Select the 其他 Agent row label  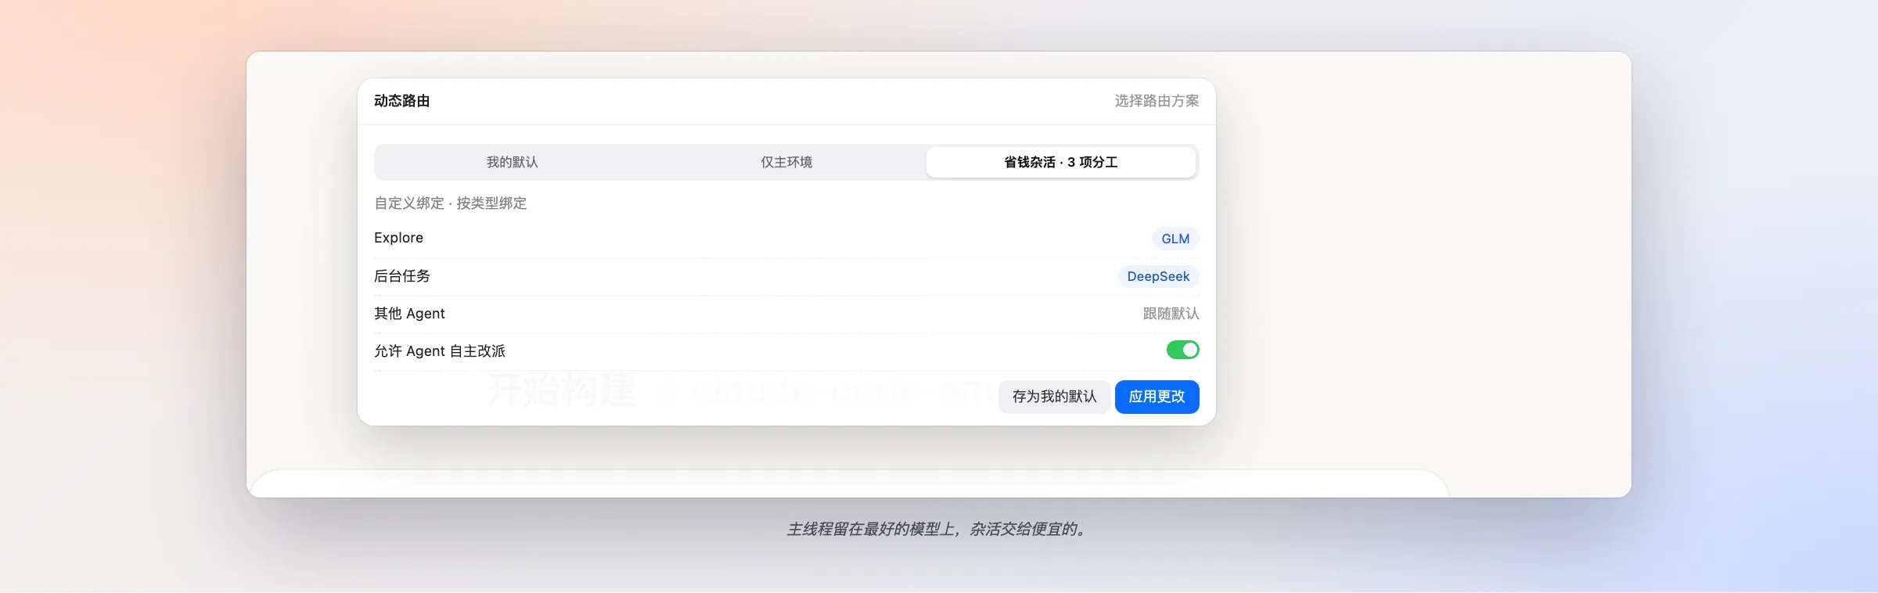[409, 314]
